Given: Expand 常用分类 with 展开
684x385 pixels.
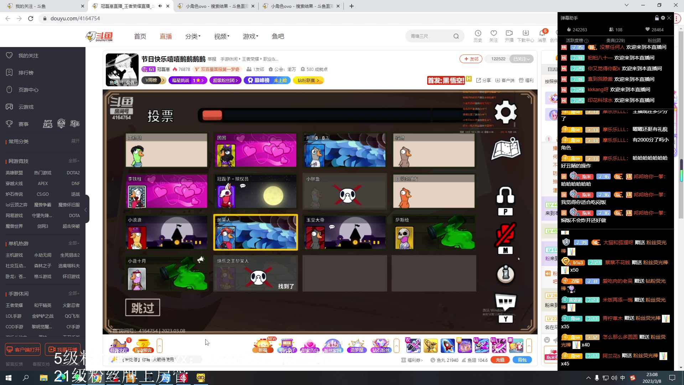Looking at the screenshot, I should [x=75, y=141].
